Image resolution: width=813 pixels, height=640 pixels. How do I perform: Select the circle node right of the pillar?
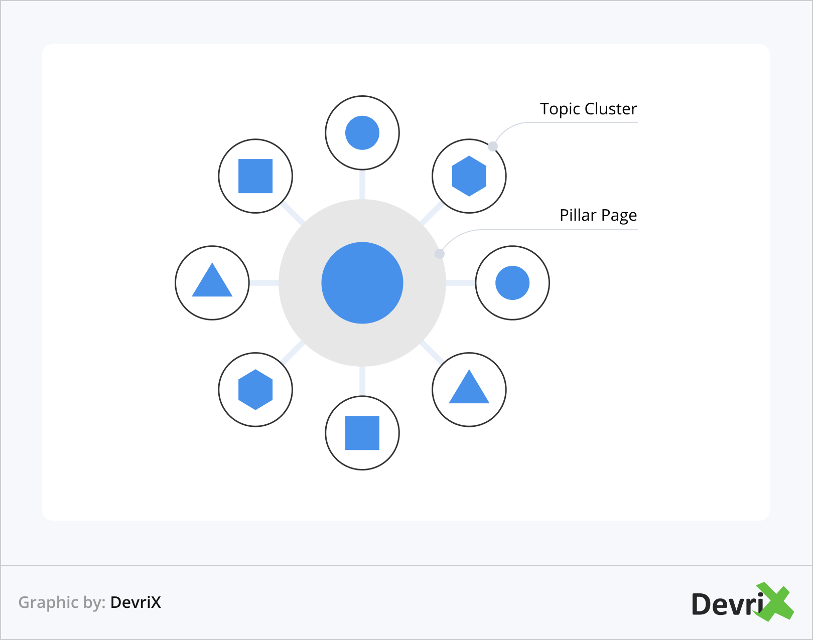pyautogui.click(x=512, y=283)
